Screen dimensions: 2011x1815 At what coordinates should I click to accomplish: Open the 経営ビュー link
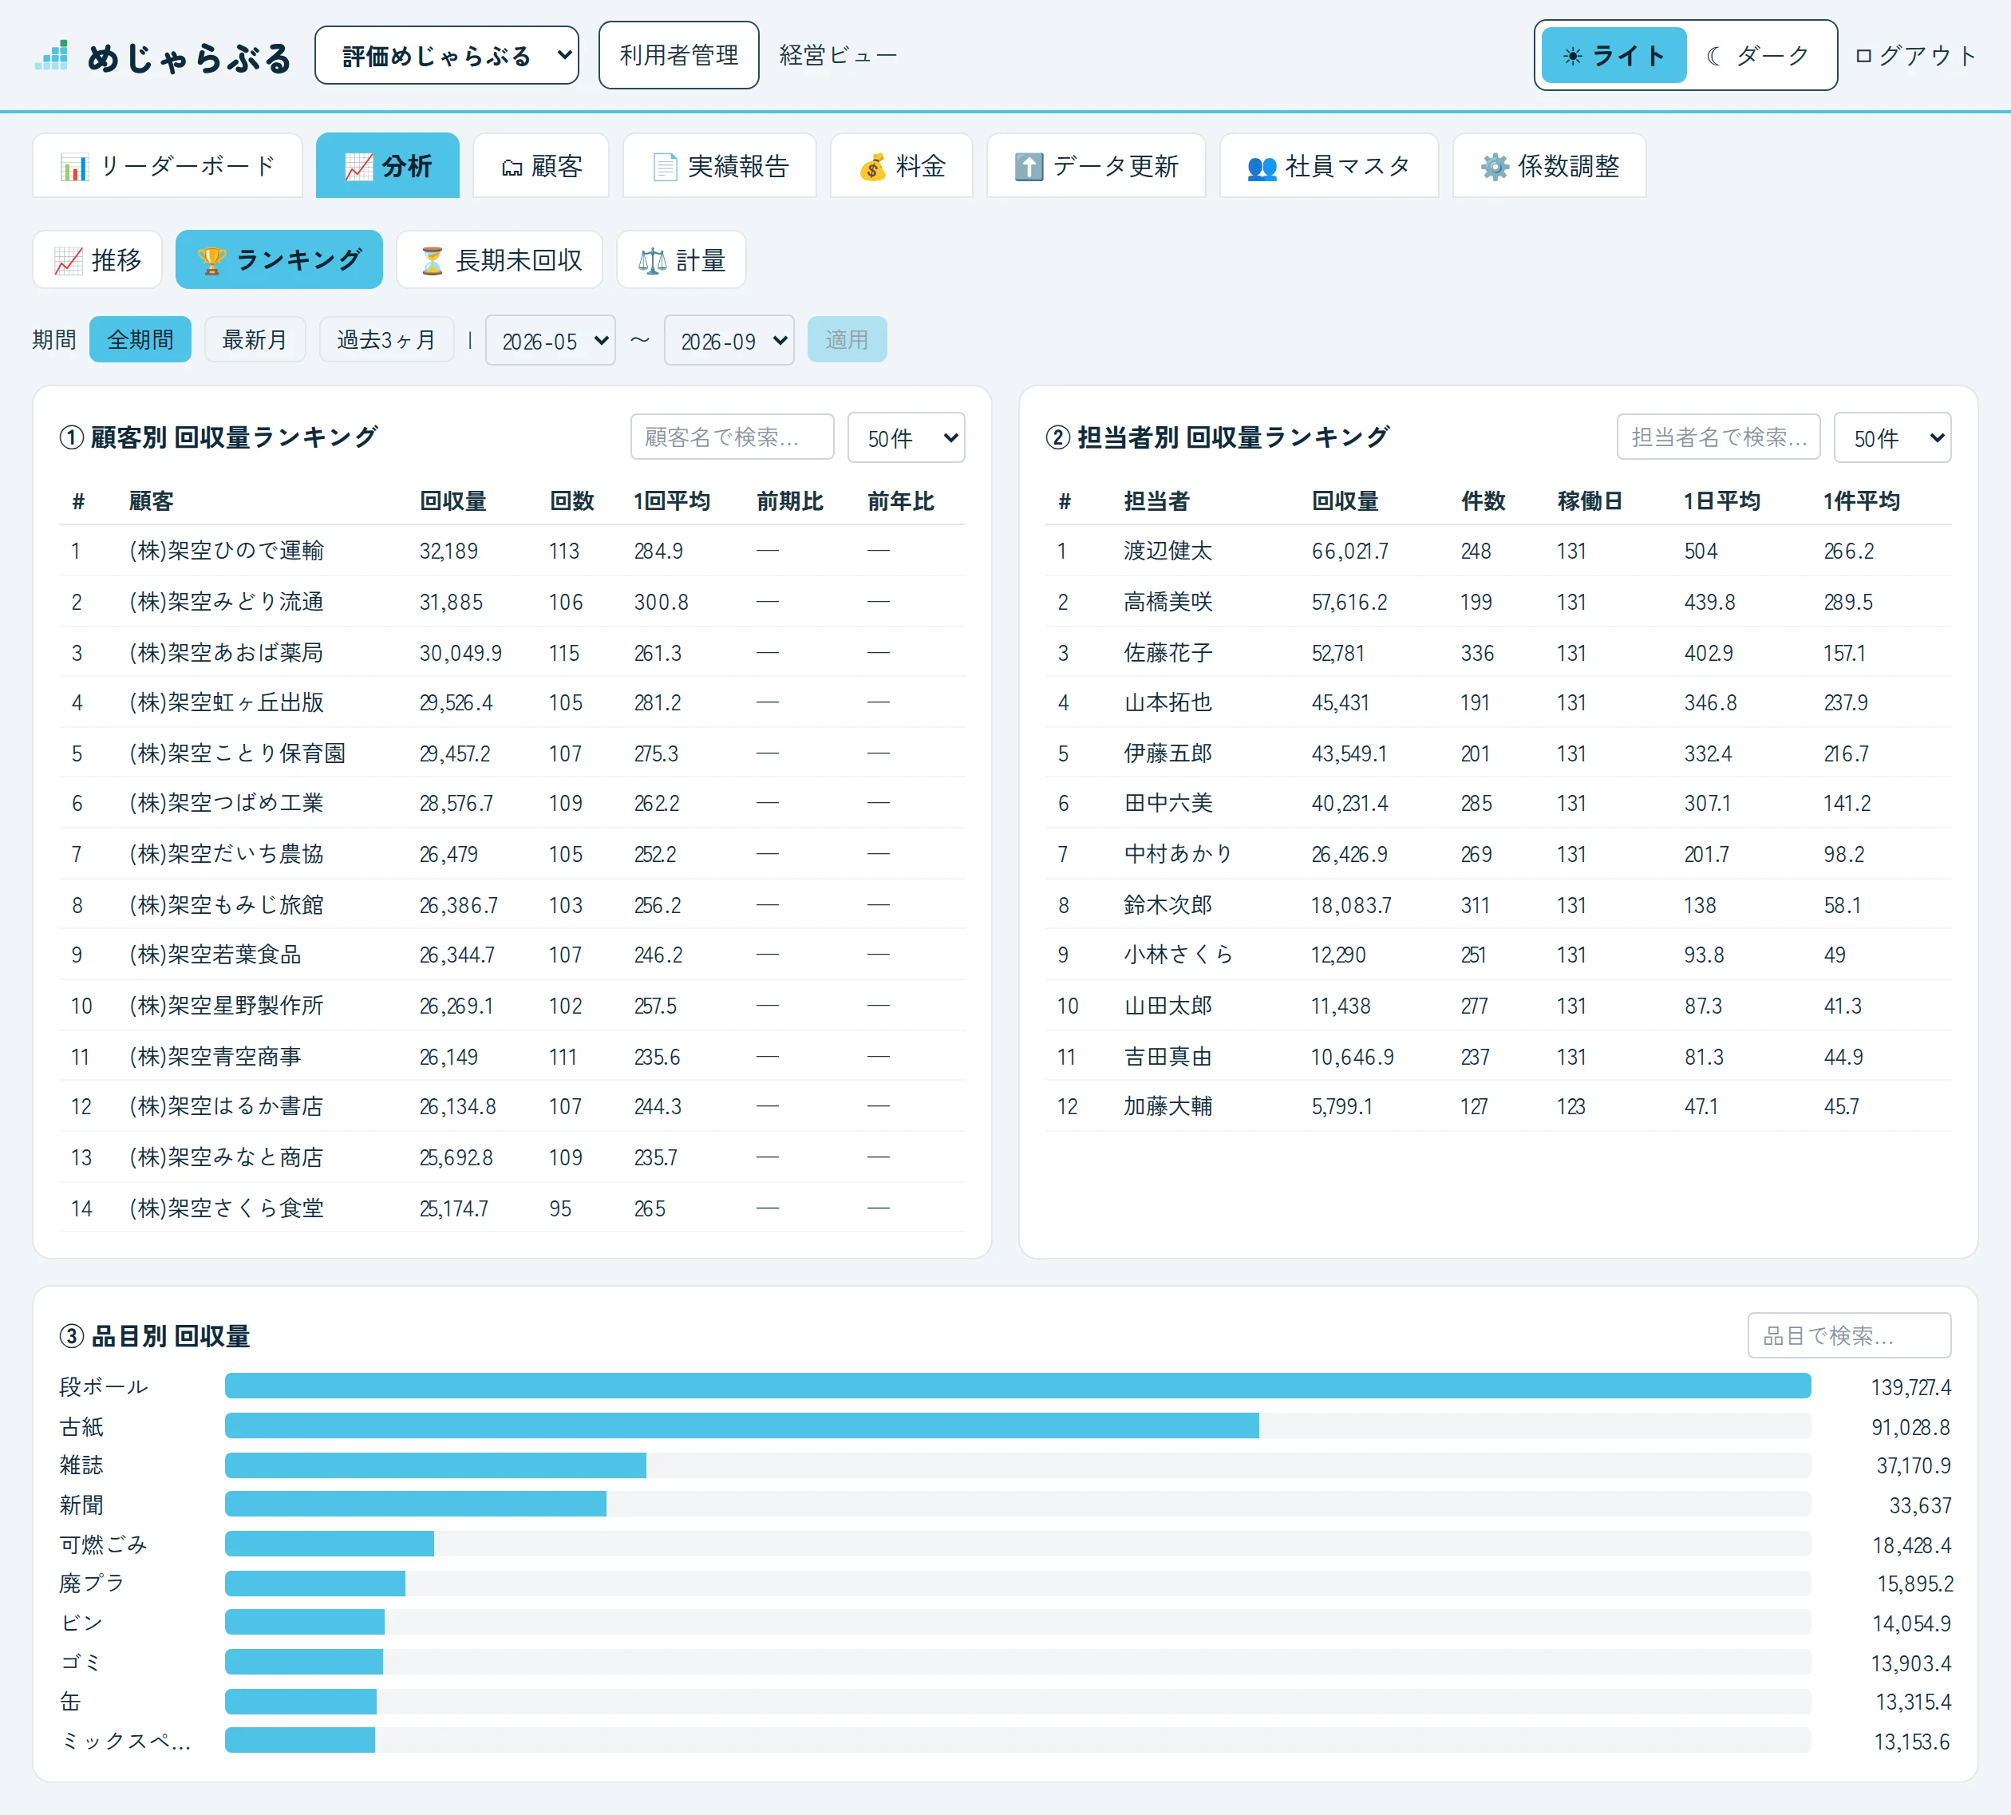[x=837, y=56]
